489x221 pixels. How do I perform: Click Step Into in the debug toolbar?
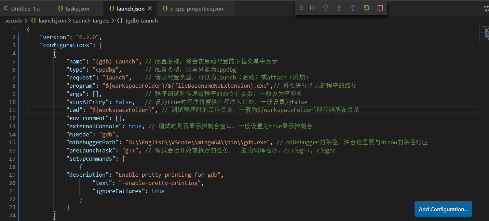coord(339,8)
